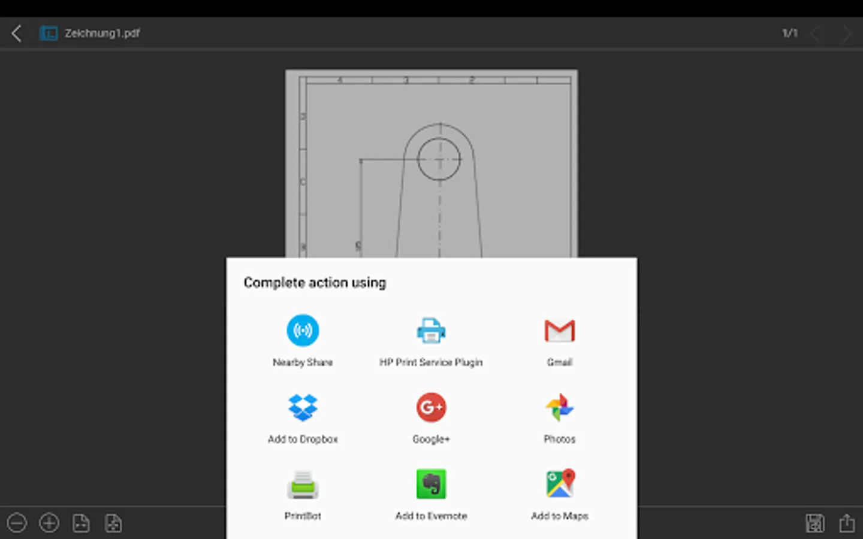This screenshot has height=539, width=863.
Task: Zoom out with the minus icon
Action: click(17, 523)
